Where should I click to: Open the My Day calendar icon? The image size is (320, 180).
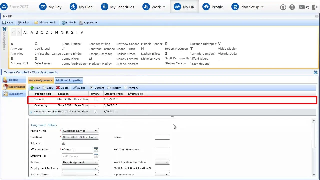pyautogui.click(x=43, y=7)
